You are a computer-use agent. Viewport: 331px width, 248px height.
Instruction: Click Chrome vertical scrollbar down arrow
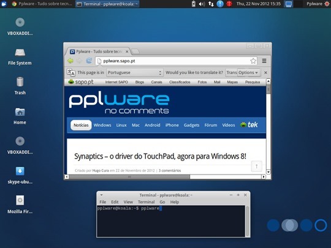[x=268, y=172]
